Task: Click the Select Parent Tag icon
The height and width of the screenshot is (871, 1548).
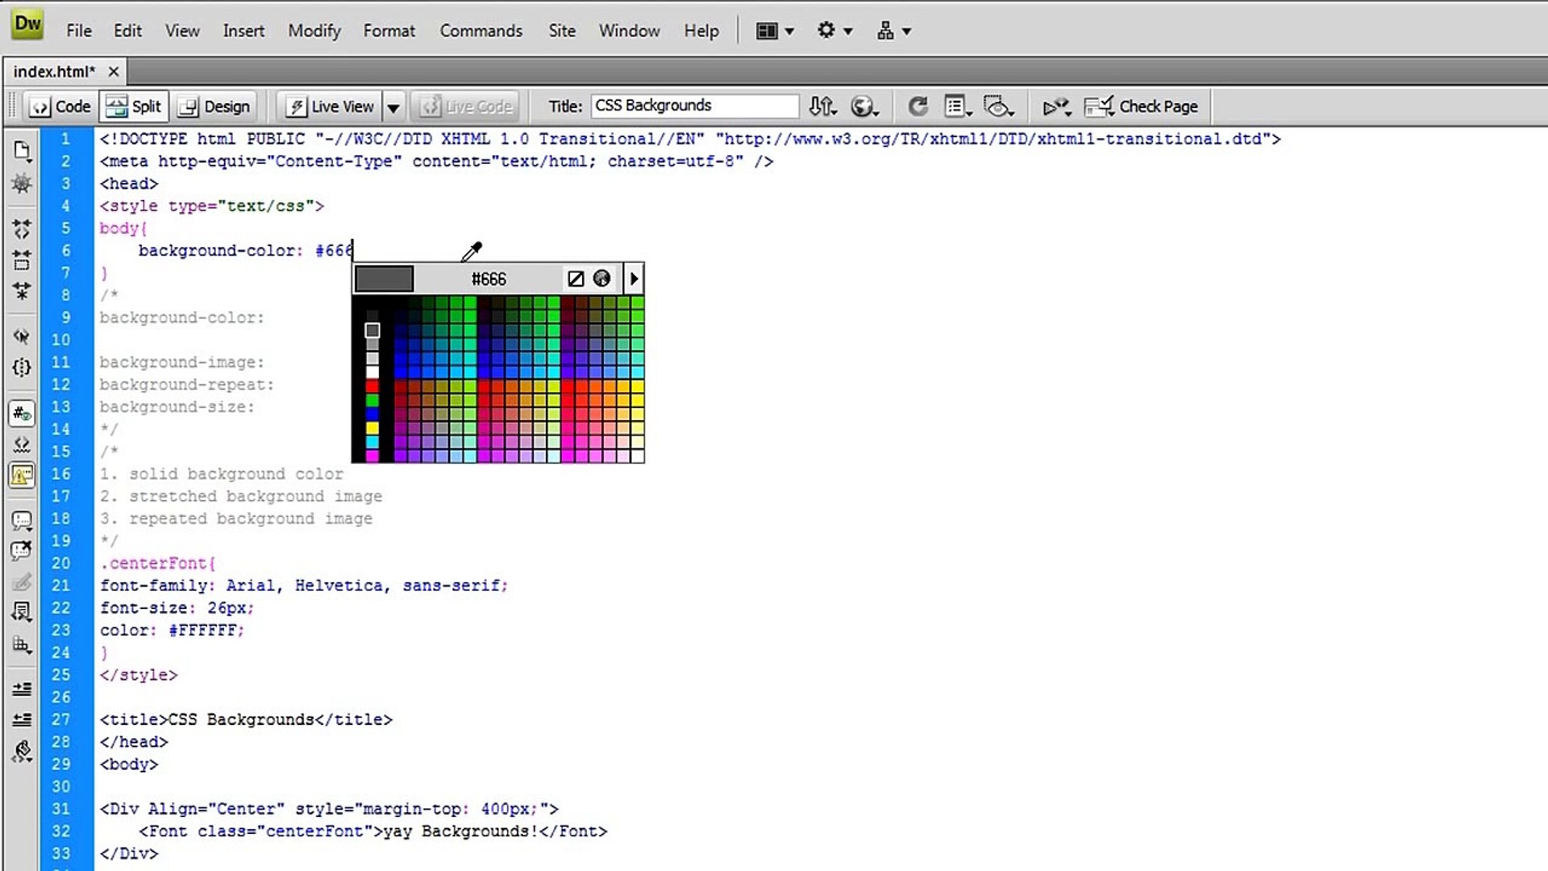Action: 22,336
